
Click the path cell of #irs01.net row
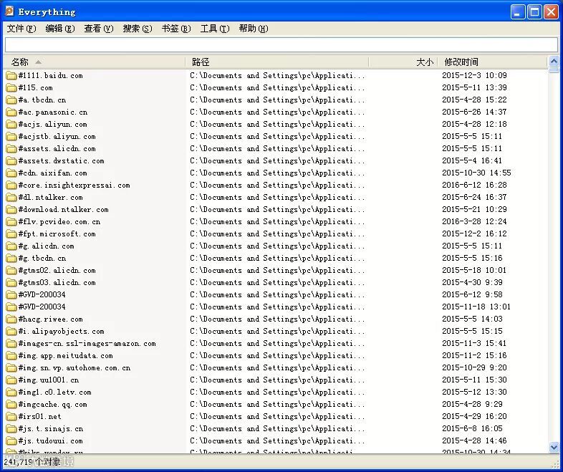coord(277,417)
